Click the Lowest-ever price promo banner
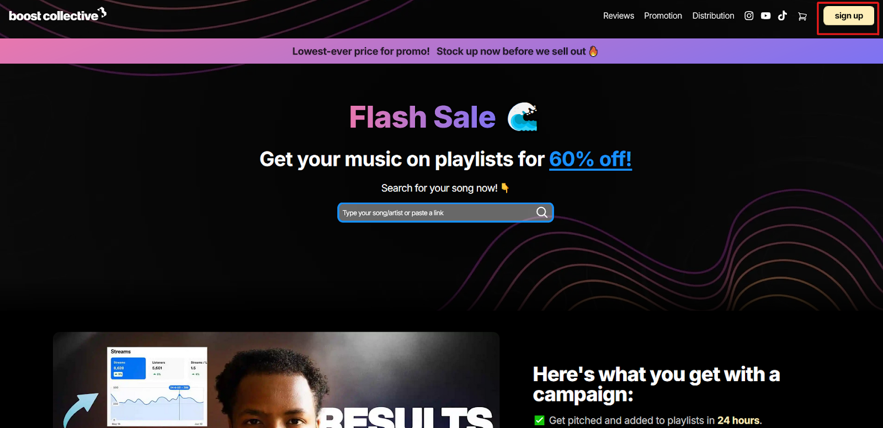 (441, 51)
